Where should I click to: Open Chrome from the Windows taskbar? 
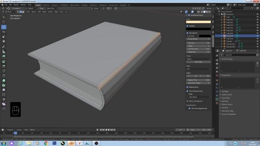pos(46,143)
